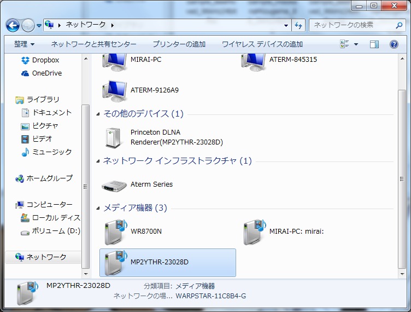Click ワイヤレス デバイスの追加 command
The height and width of the screenshot is (312, 411).
262,44
